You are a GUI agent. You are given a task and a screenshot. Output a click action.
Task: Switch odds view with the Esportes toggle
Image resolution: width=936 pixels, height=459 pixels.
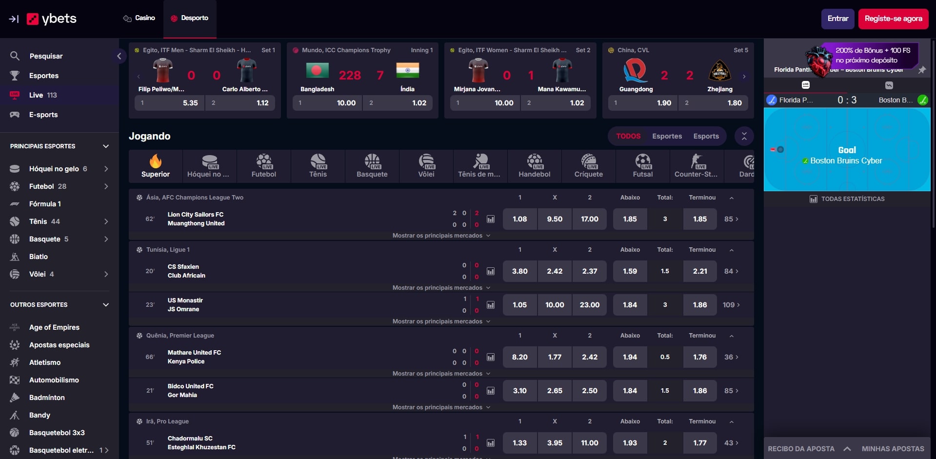tap(667, 136)
